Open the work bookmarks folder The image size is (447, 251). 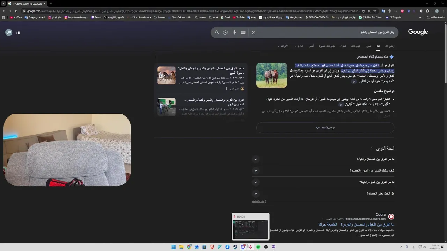tap(213, 17)
